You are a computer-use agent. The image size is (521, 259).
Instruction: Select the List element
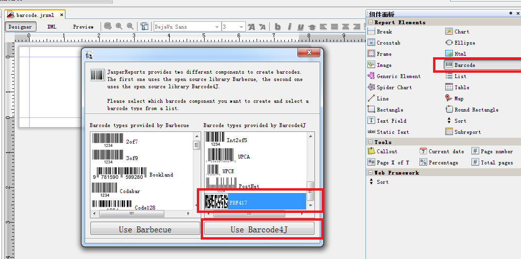tap(456, 76)
